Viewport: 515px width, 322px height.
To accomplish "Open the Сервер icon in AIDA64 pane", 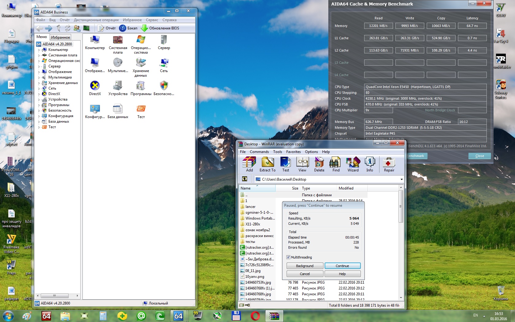I will [x=164, y=43].
